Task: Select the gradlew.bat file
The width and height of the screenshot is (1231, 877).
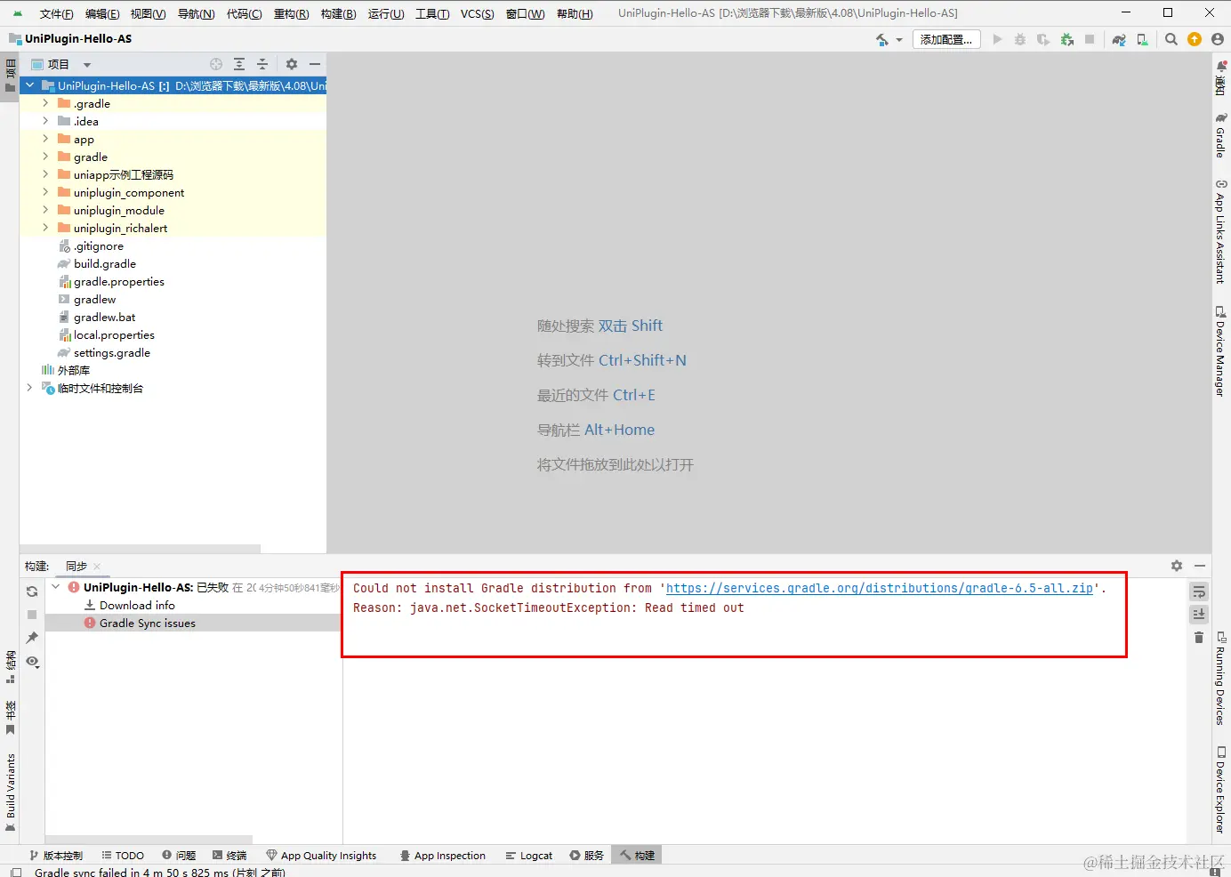Action: click(x=105, y=317)
